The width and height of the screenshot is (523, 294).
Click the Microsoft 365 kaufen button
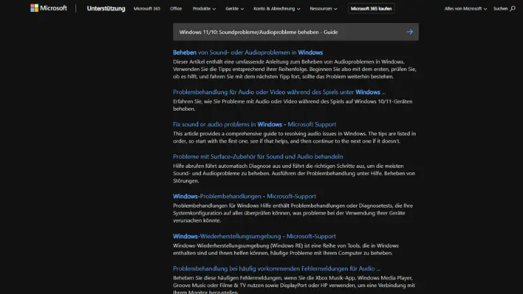click(371, 8)
